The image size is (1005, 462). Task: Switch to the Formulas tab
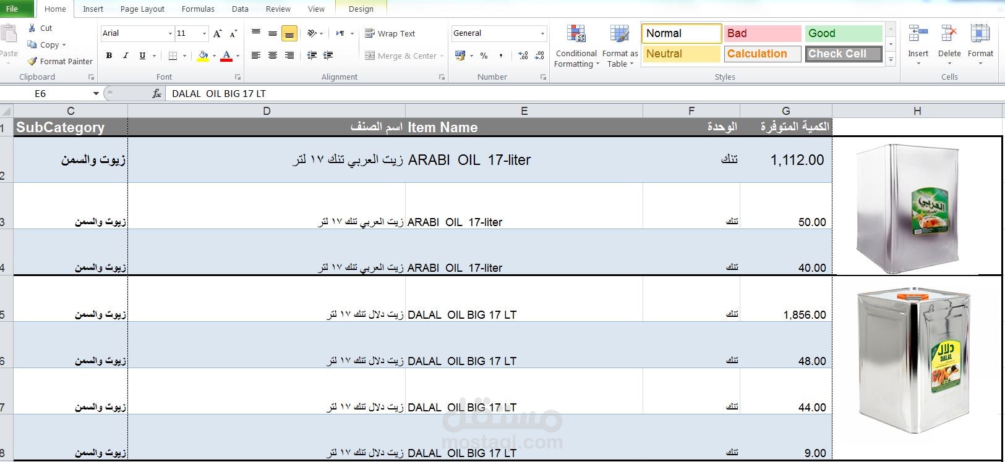tap(198, 9)
